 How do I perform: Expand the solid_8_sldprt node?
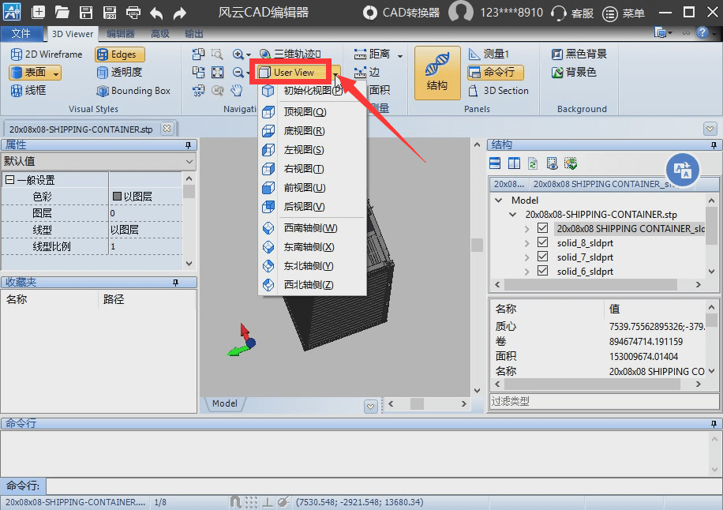pos(527,243)
